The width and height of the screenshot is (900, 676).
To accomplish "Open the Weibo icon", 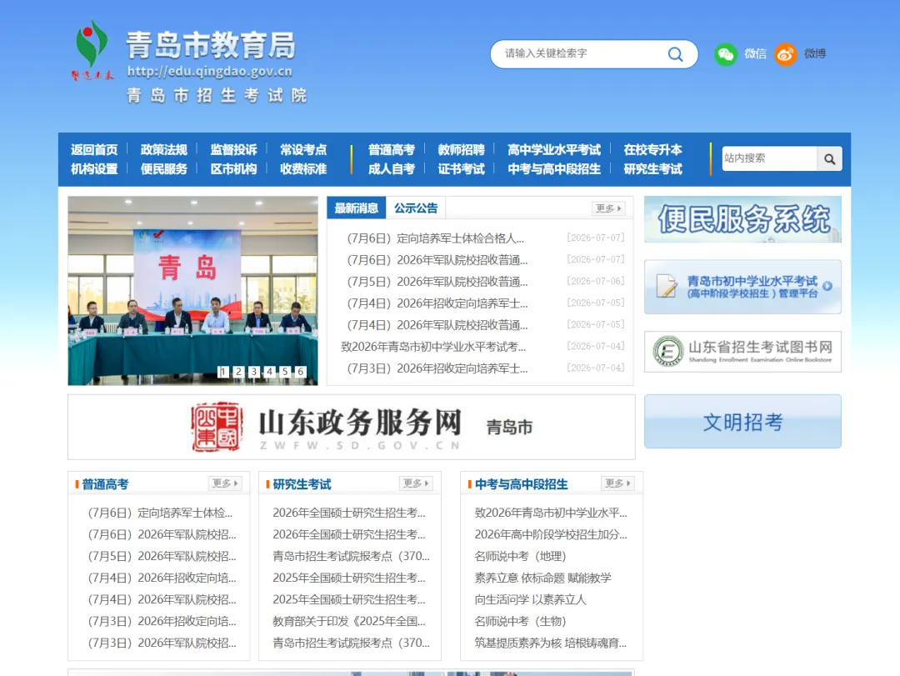I will click(x=785, y=54).
